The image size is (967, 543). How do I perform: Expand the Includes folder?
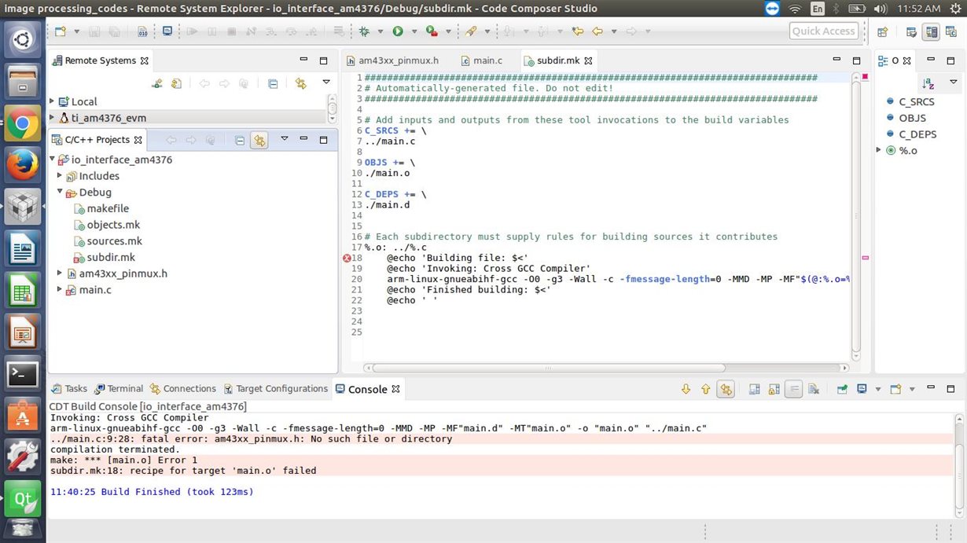[x=61, y=176]
